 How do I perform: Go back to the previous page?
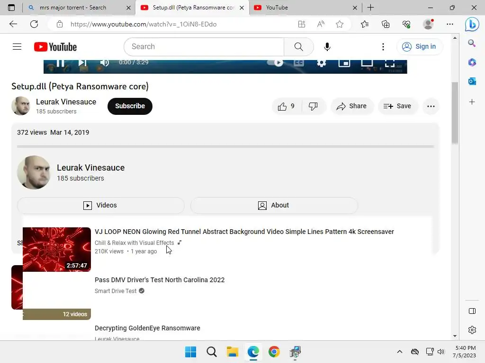[x=13, y=24]
